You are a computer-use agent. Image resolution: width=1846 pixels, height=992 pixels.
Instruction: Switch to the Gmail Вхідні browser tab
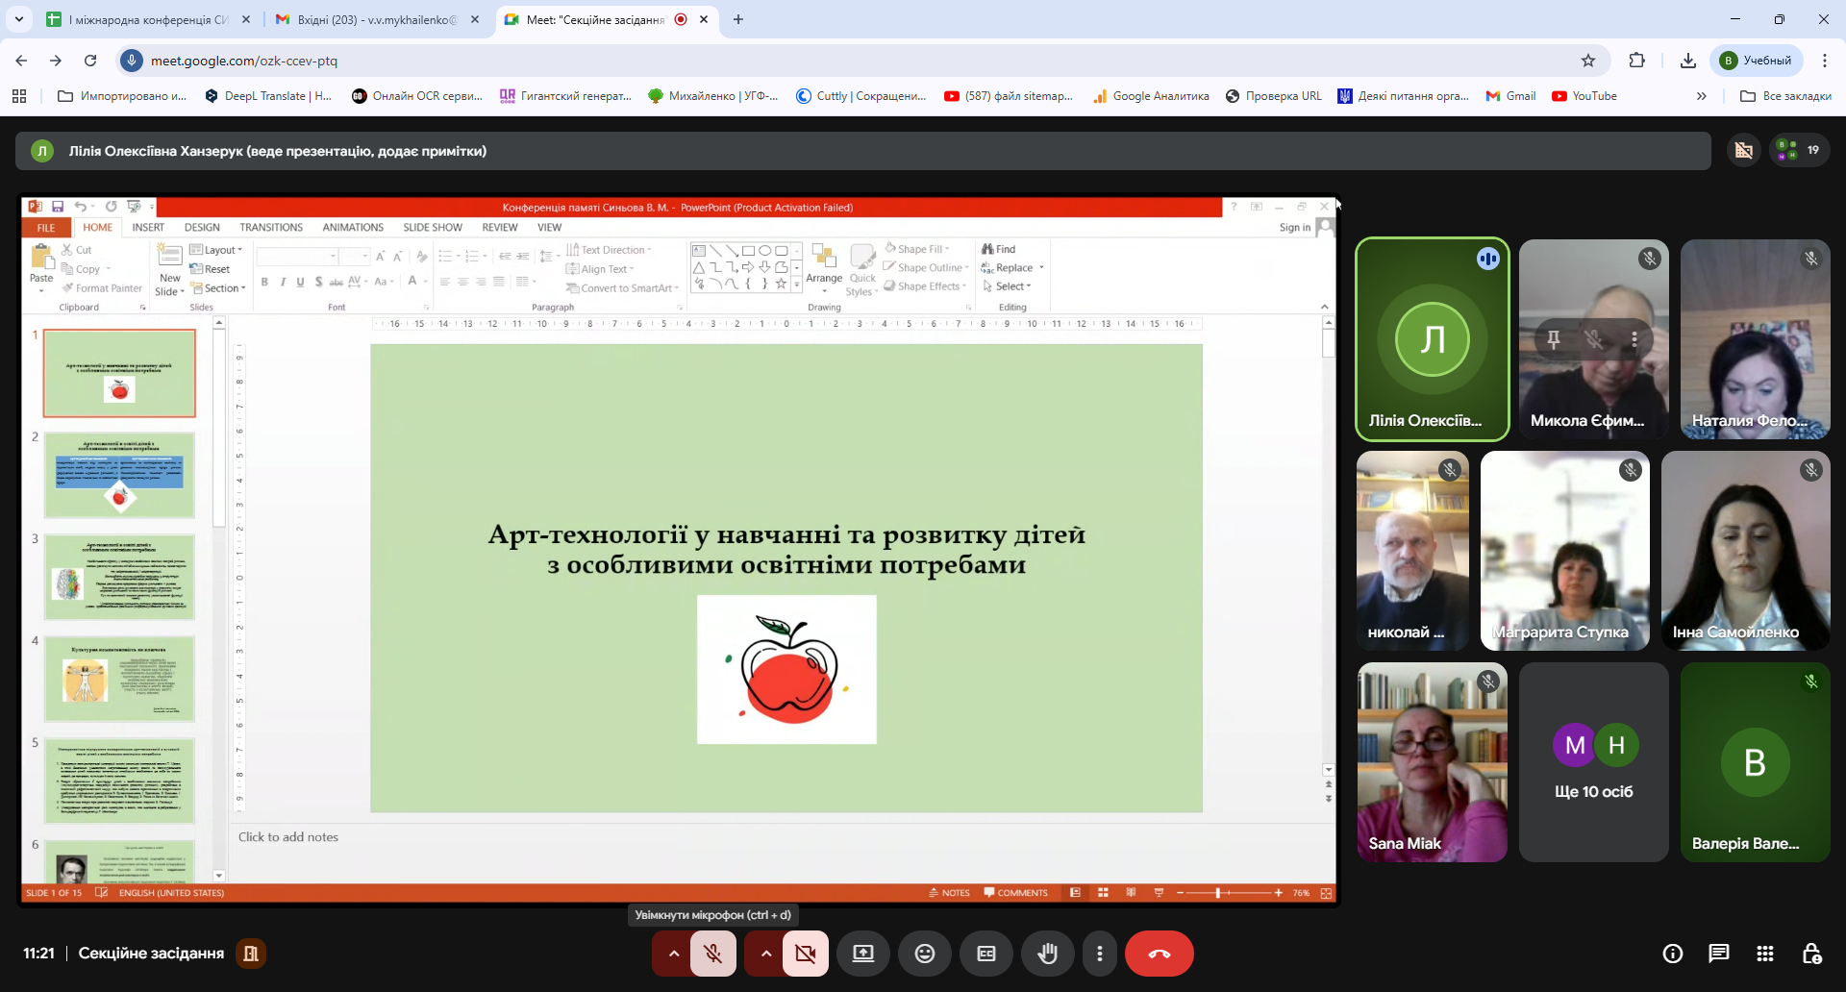click(x=375, y=19)
